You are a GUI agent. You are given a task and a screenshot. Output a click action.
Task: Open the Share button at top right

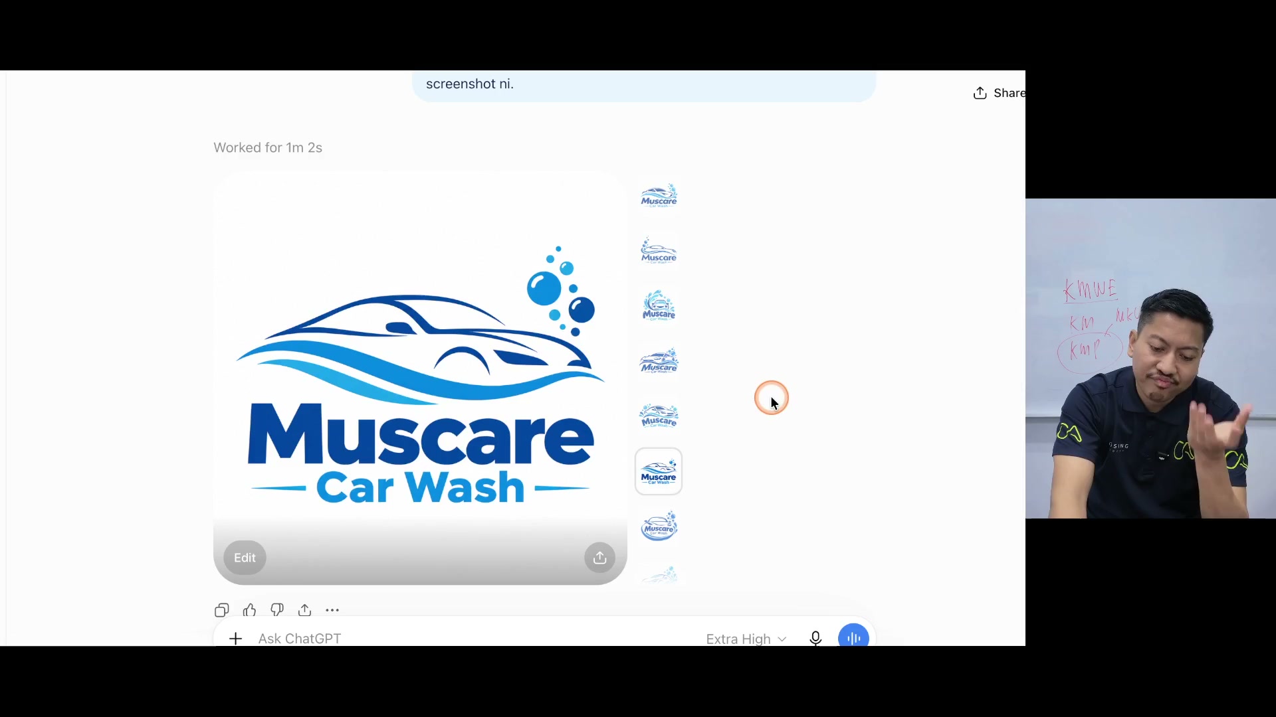tap(999, 93)
